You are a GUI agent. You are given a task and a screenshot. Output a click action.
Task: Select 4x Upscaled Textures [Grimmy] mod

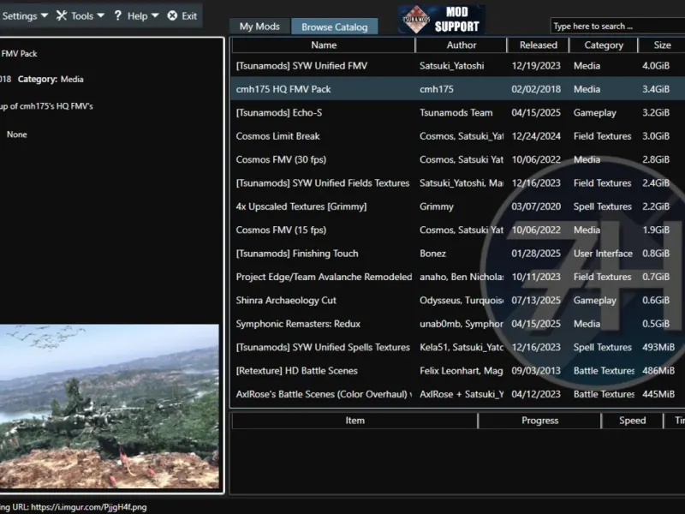tap(457, 206)
